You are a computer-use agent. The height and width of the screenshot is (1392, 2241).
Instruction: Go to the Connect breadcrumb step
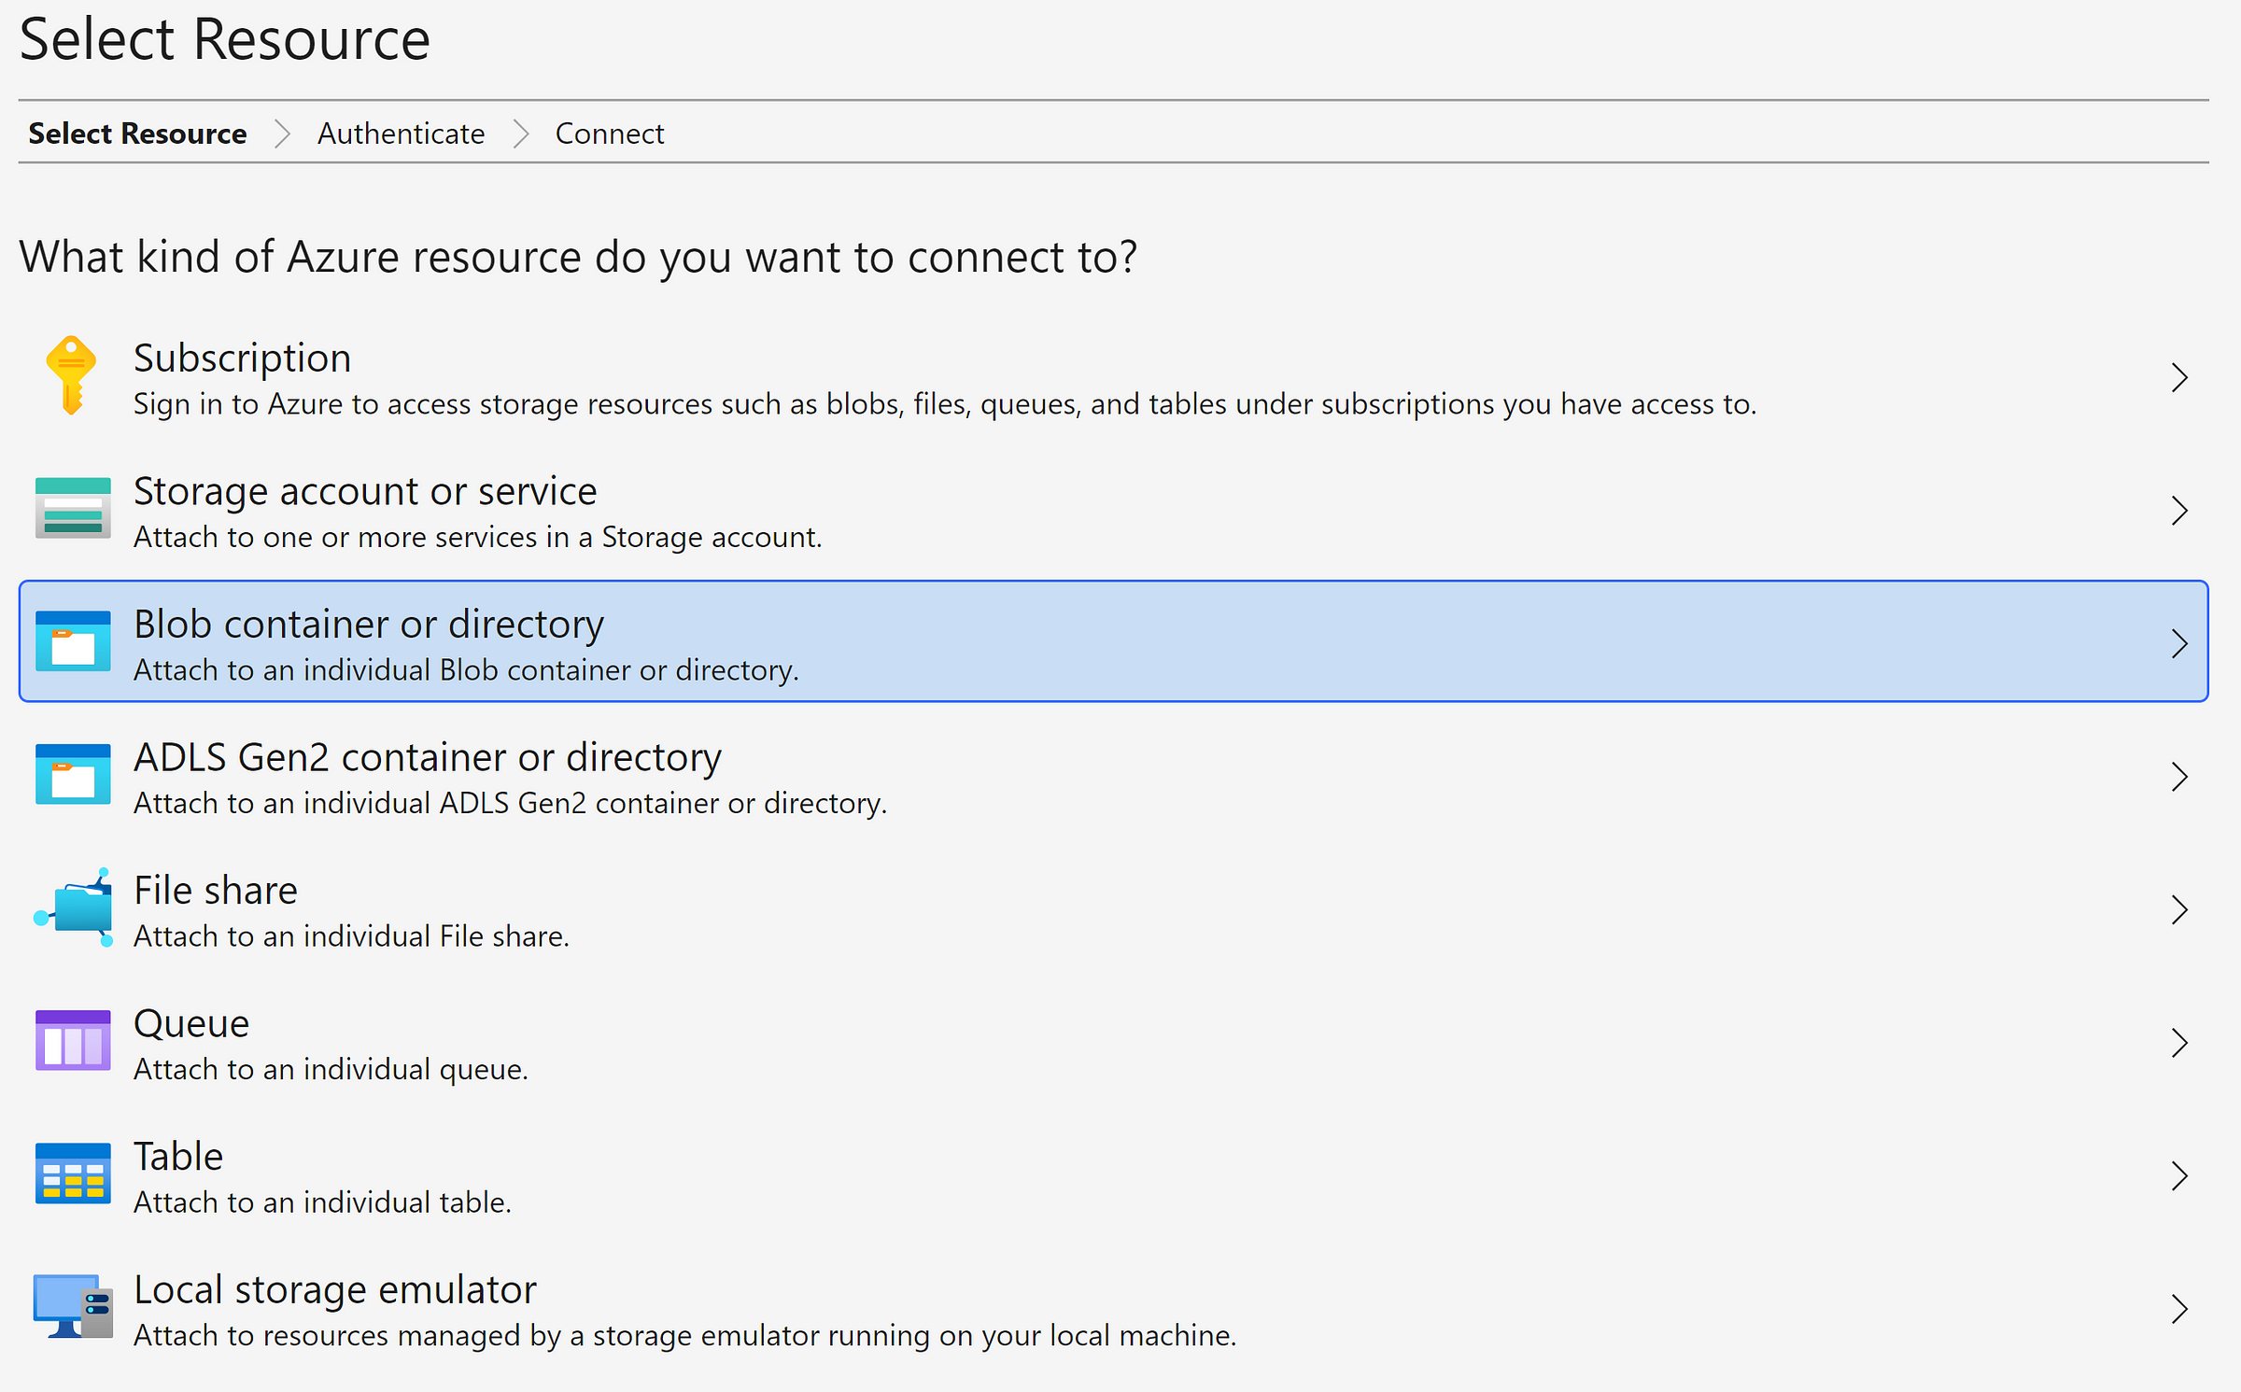point(610,134)
